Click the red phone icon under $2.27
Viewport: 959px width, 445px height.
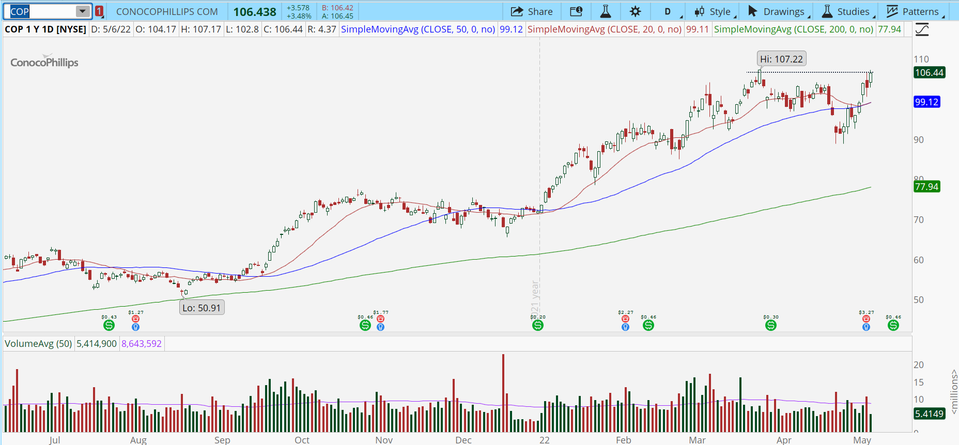625,319
